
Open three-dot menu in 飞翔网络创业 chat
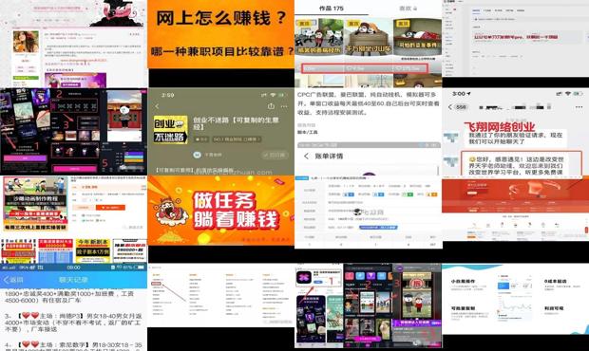coord(579,107)
